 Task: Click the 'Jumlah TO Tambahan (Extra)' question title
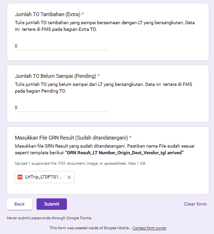coord(47,14)
